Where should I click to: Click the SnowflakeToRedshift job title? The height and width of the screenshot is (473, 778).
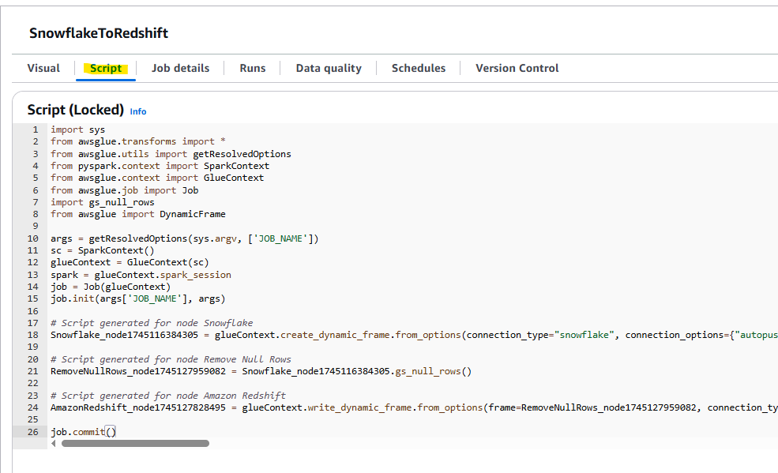click(99, 32)
